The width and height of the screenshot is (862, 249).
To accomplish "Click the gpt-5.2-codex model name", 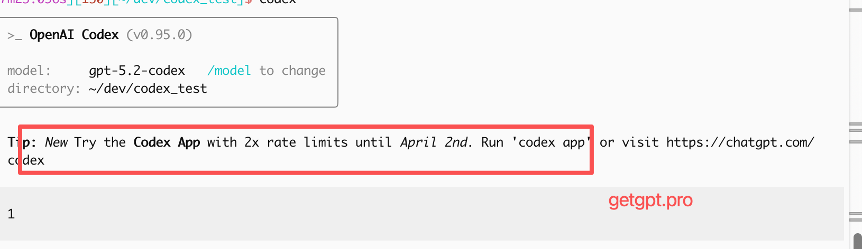I will tap(137, 71).
